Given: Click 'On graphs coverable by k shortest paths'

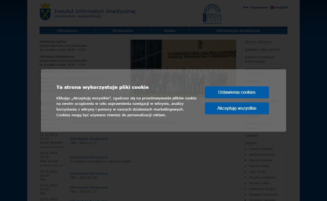Looking at the screenshot, I should (101, 161).
